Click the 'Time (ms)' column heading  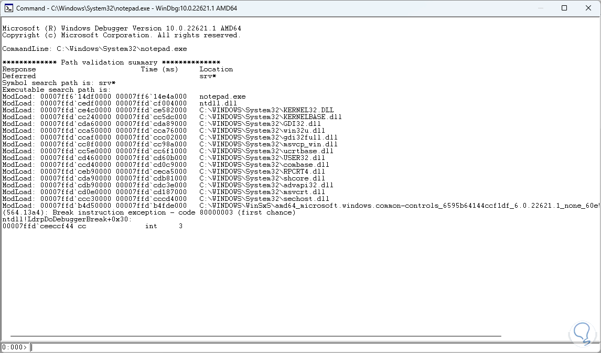[x=159, y=69]
